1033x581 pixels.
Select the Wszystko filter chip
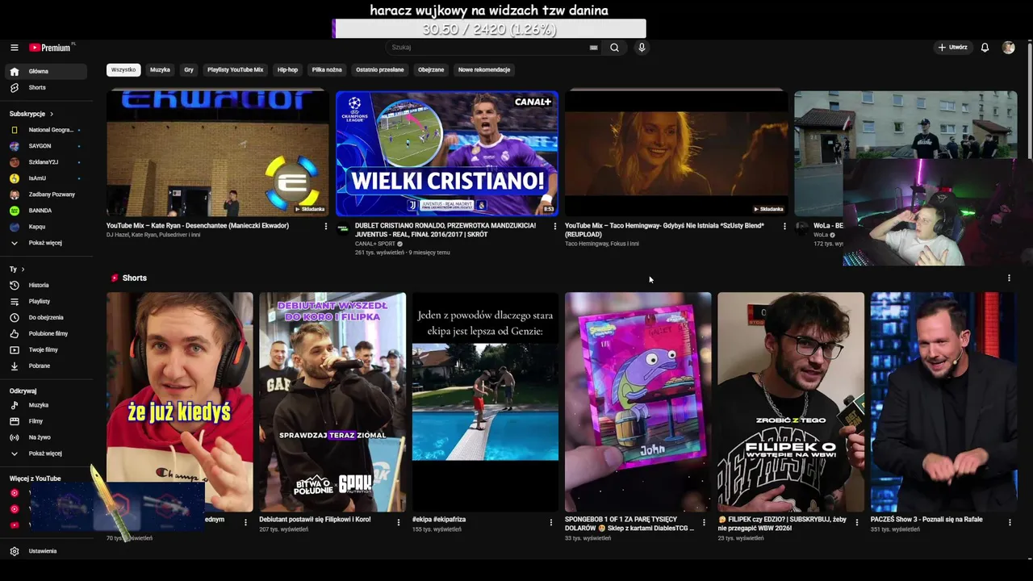(x=123, y=69)
